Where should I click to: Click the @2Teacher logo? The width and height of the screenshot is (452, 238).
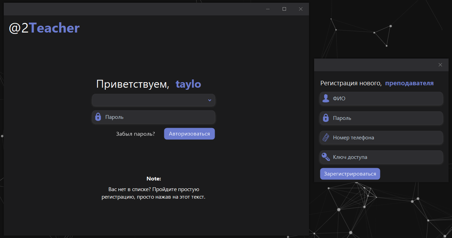click(x=44, y=28)
